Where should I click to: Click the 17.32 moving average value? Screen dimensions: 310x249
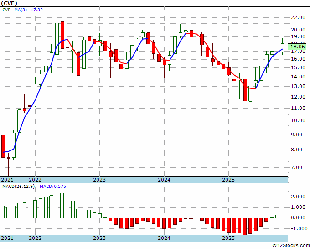(37, 10)
